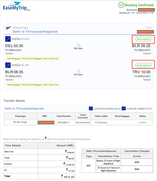Click Taxes amount 840.00
The width and height of the screenshot is (157, 181).
point(70,158)
